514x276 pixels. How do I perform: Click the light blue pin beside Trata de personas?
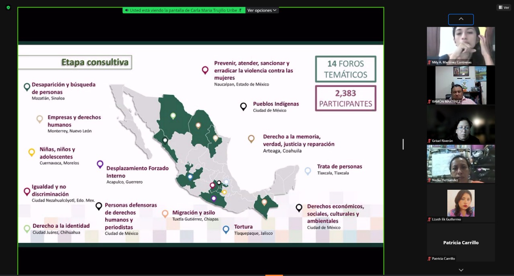[308, 171]
